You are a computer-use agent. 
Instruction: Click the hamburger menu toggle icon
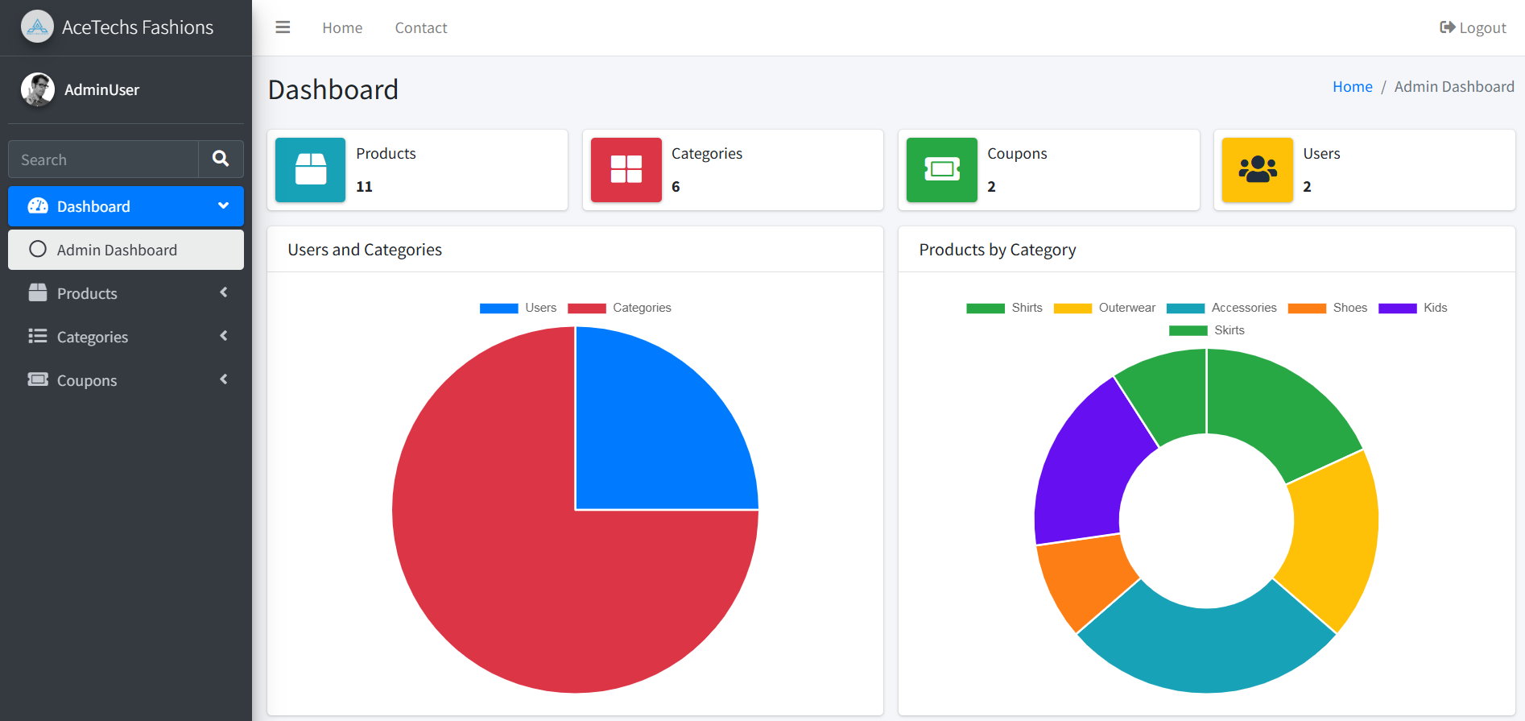coord(283,27)
